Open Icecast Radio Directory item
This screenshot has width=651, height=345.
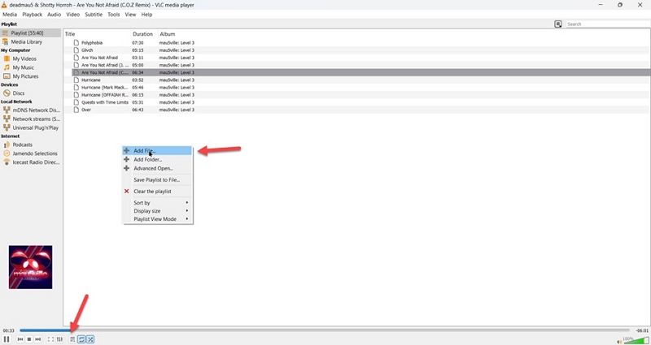click(x=31, y=162)
